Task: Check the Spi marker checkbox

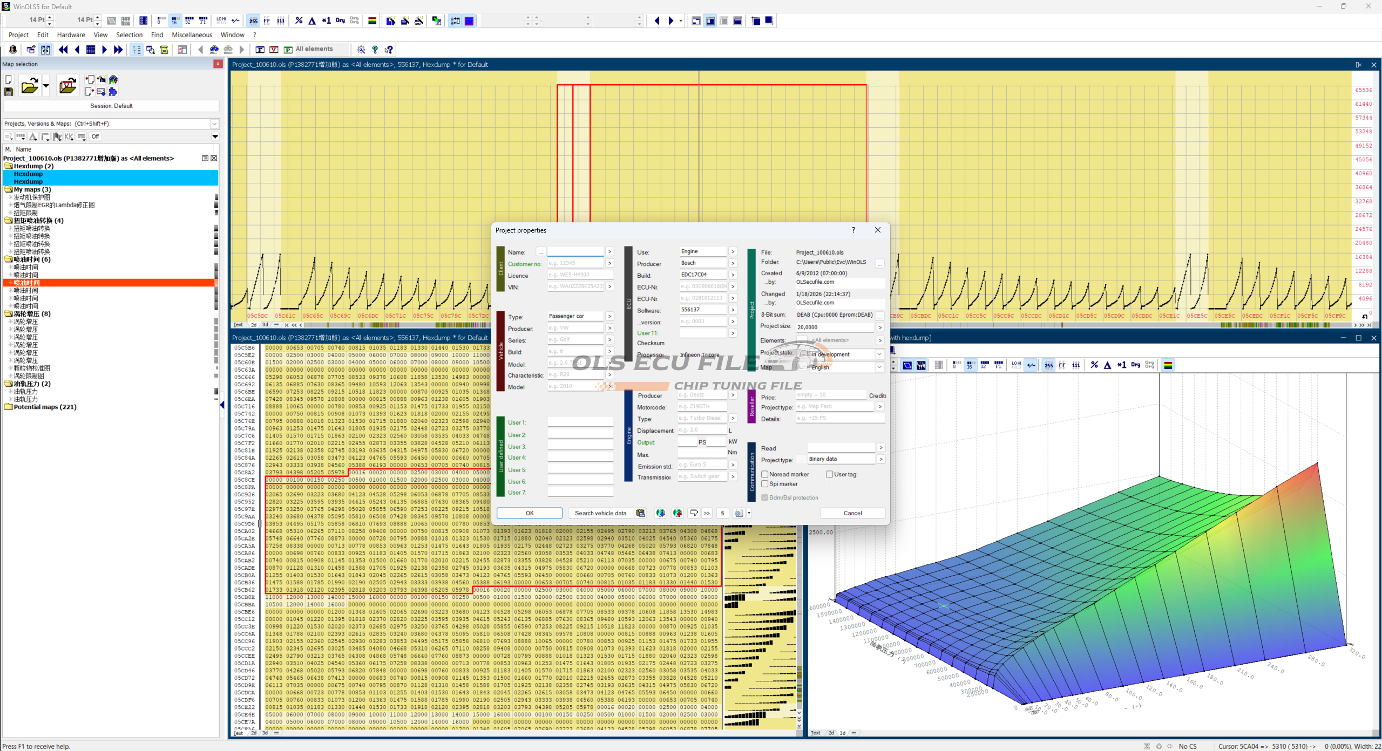Action: point(765,484)
